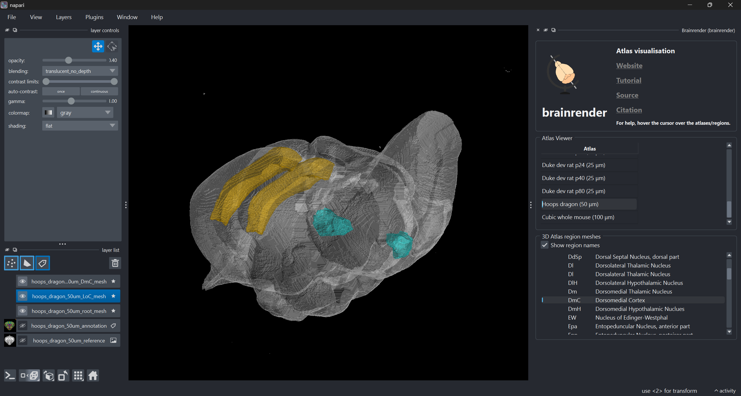The image size is (741, 396).
Task: Add a new points layer
Action: pyautogui.click(x=11, y=263)
